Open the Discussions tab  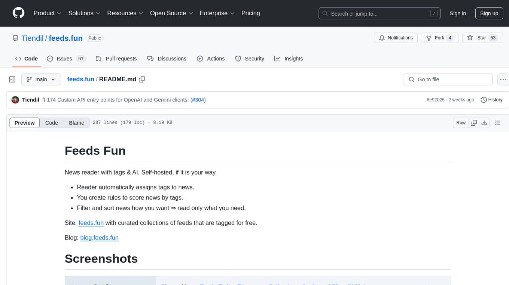pos(167,59)
